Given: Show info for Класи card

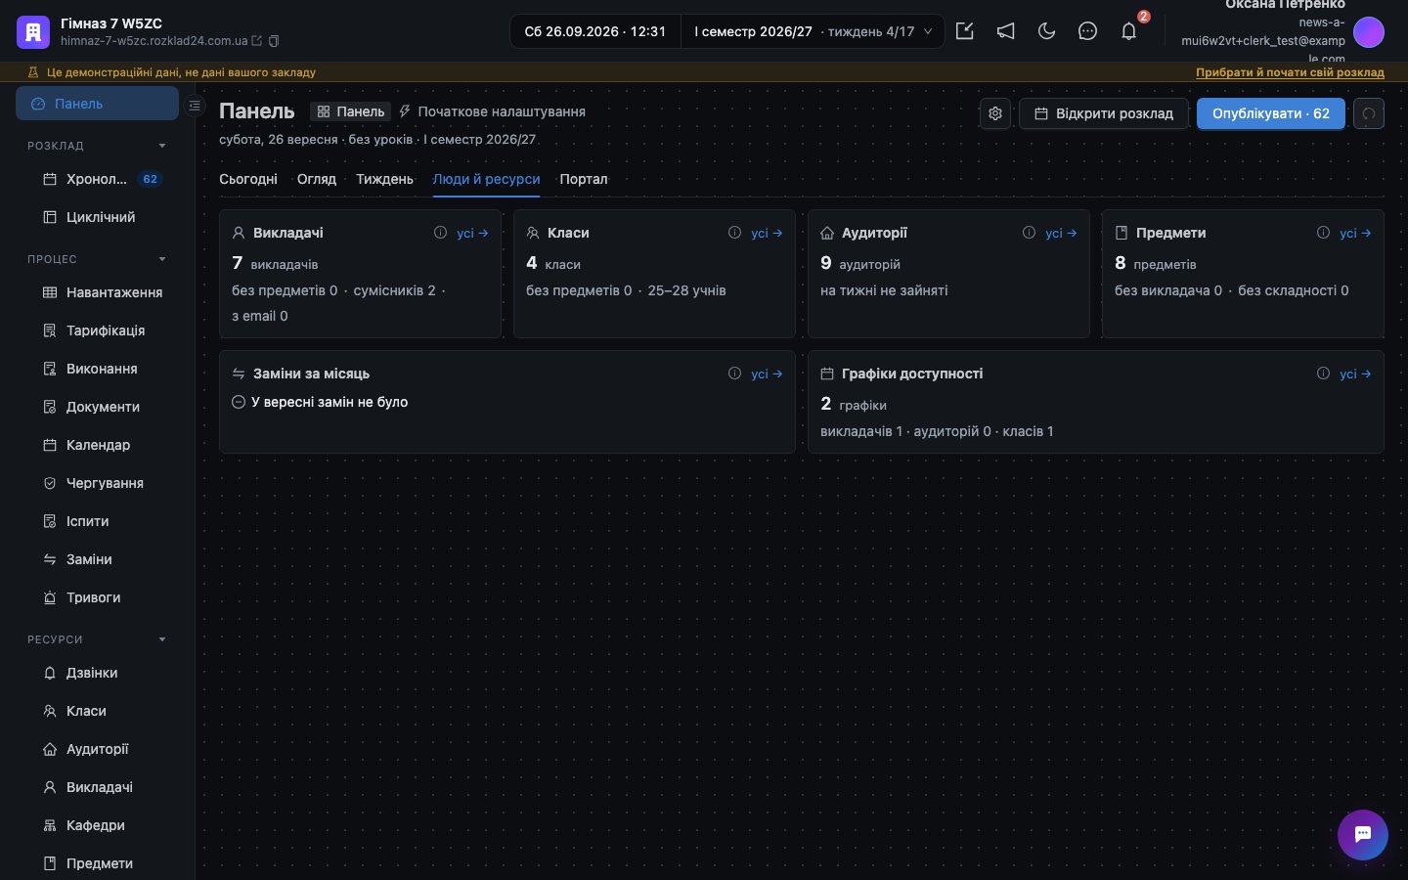Looking at the screenshot, I should (x=734, y=233).
